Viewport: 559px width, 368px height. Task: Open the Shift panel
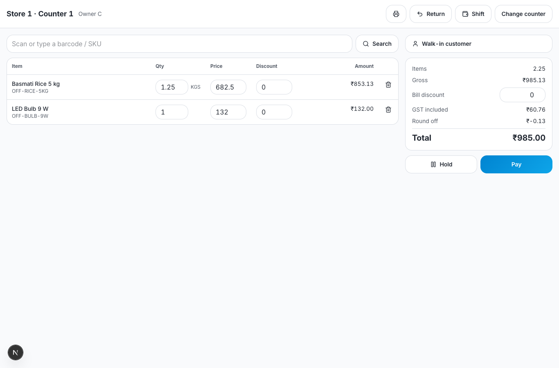coord(473,14)
